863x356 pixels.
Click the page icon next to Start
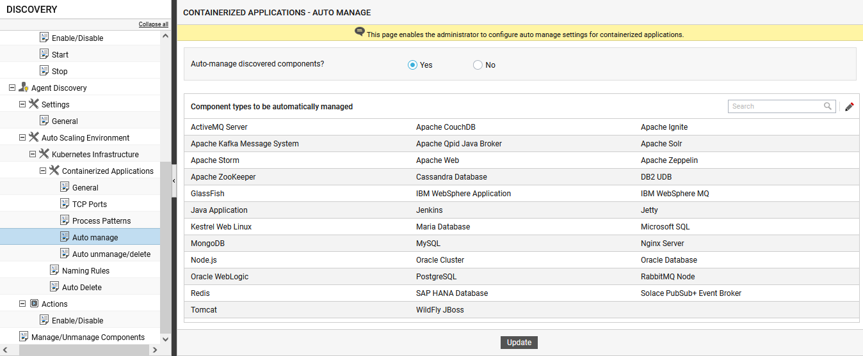pyautogui.click(x=44, y=54)
